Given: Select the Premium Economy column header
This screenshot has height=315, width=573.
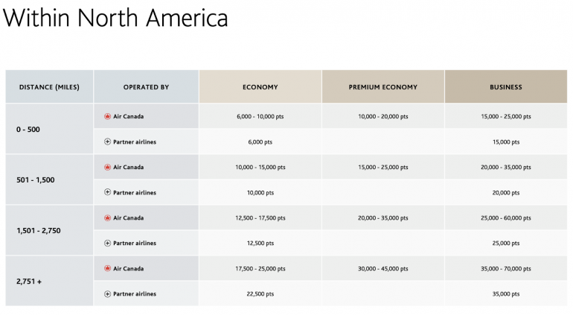Looking at the screenshot, I should (383, 87).
